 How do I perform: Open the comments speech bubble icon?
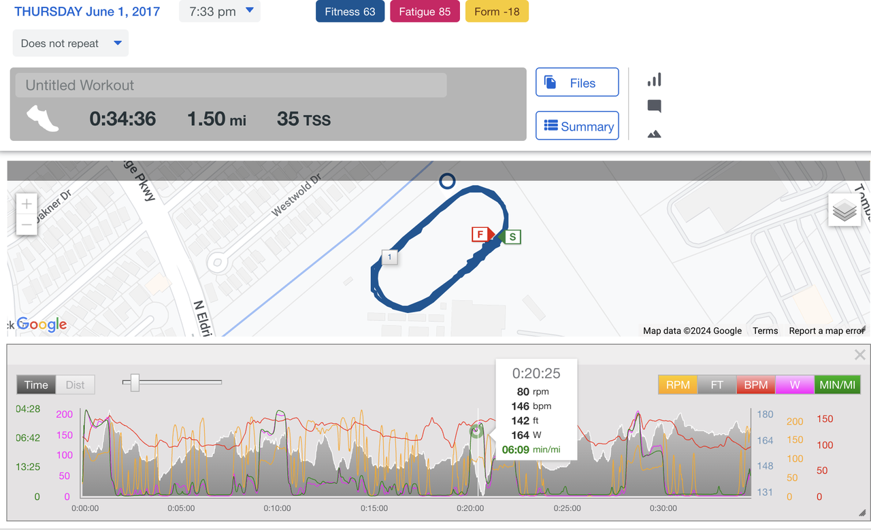click(x=654, y=106)
